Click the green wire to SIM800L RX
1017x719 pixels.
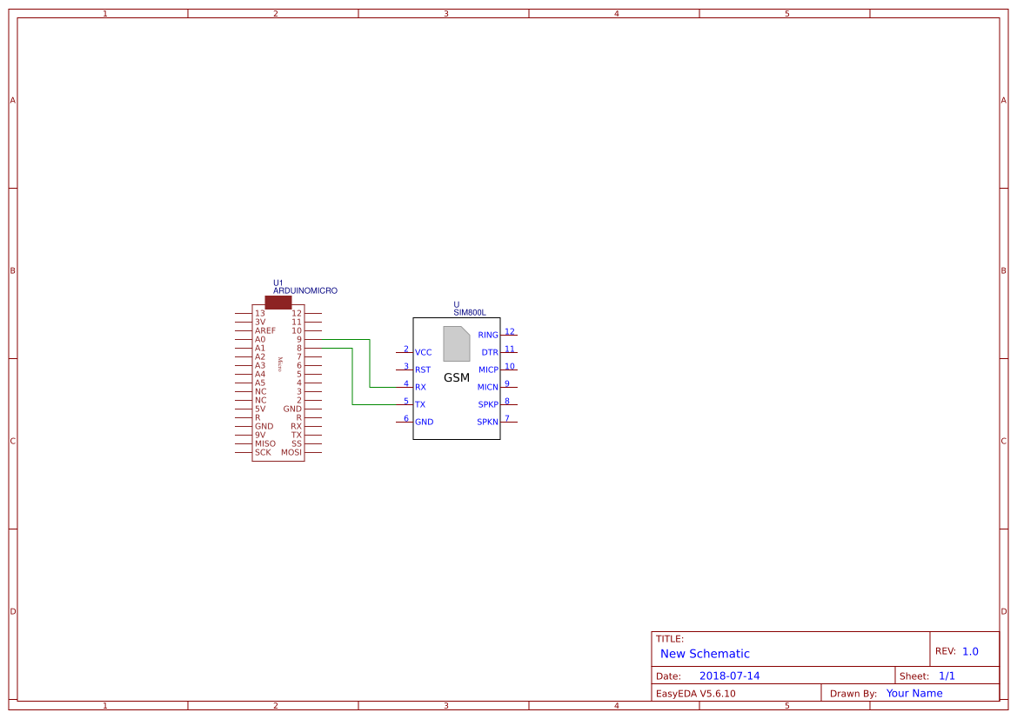383,386
